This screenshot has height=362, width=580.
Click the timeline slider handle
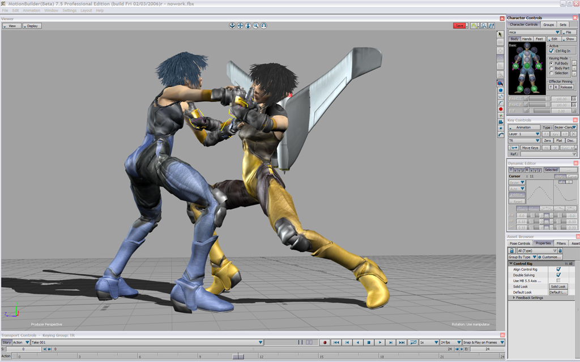(x=238, y=356)
